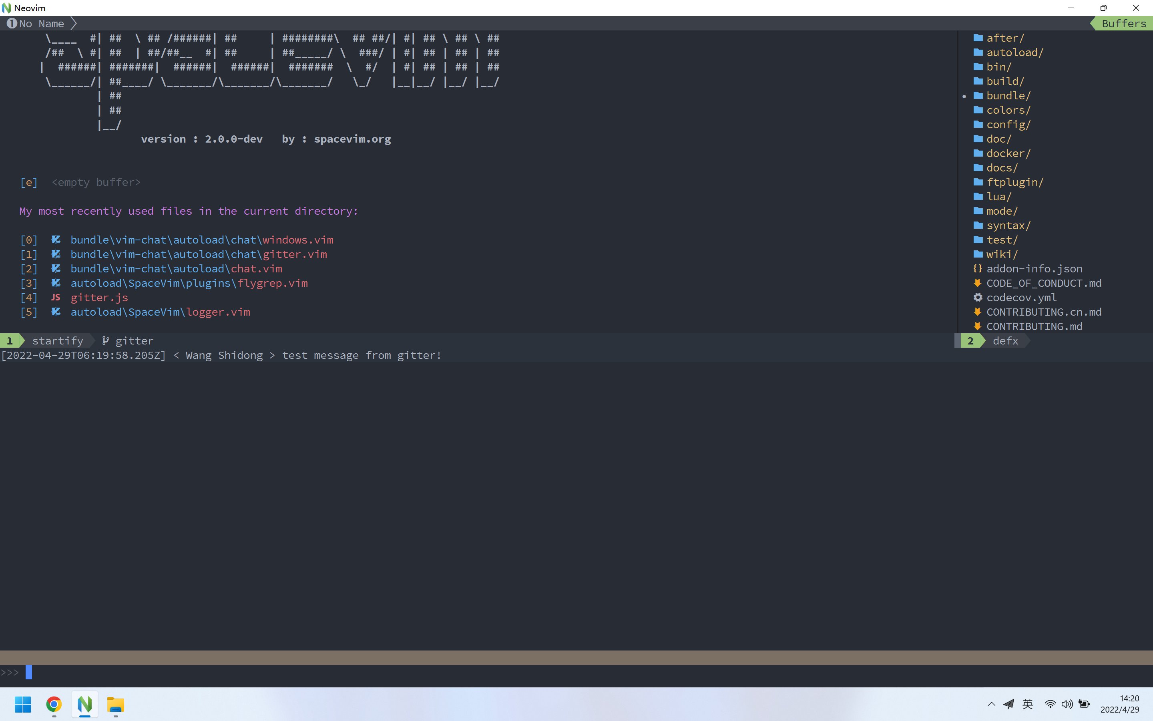Click the input method 英 indicator

(1028, 704)
